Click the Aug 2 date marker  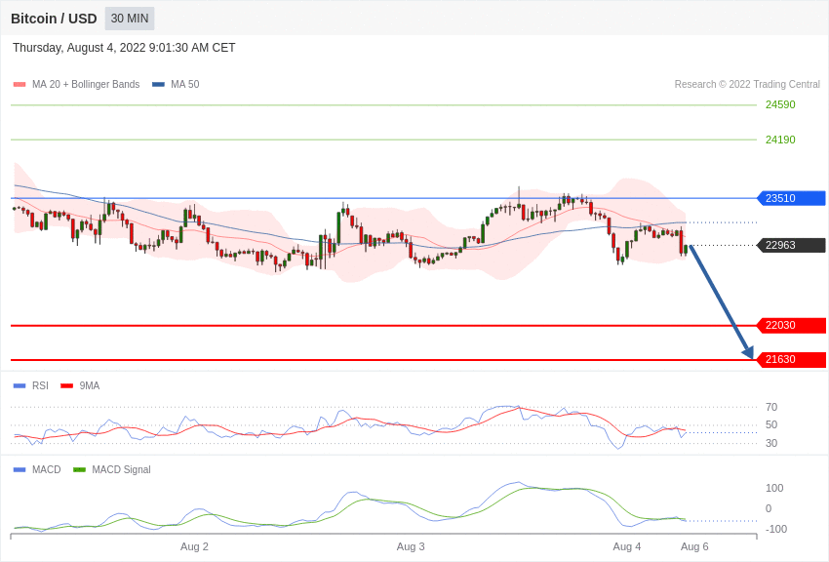pyautogui.click(x=194, y=546)
